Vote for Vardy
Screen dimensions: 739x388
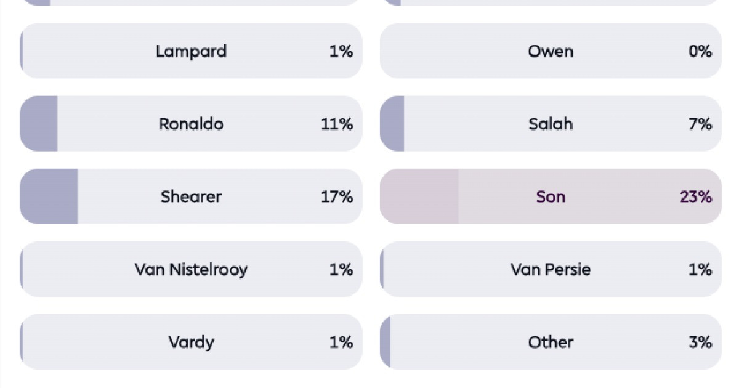tap(191, 342)
